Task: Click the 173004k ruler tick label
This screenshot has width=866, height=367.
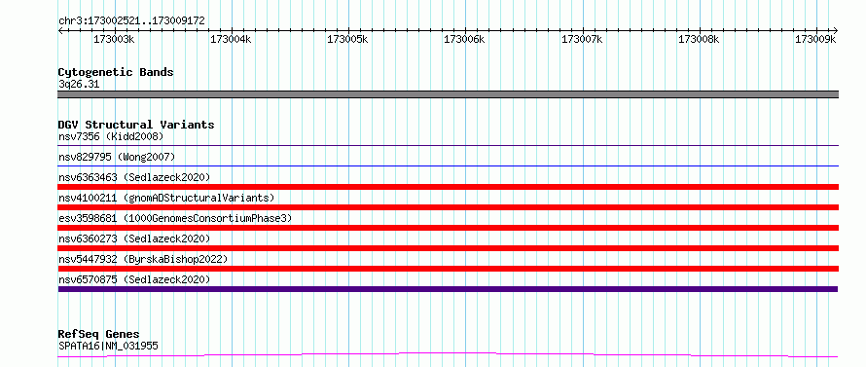Action: [231, 39]
